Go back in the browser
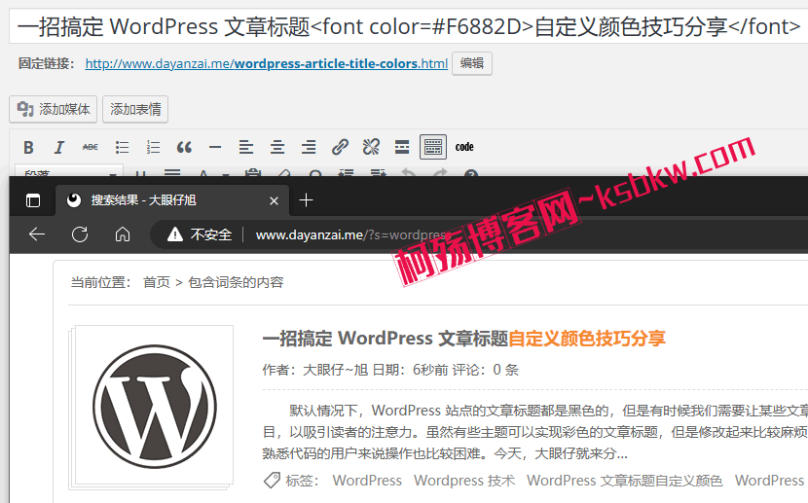 point(37,234)
